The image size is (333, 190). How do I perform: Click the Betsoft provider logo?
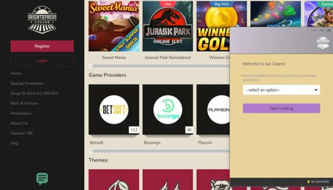(114, 110)
